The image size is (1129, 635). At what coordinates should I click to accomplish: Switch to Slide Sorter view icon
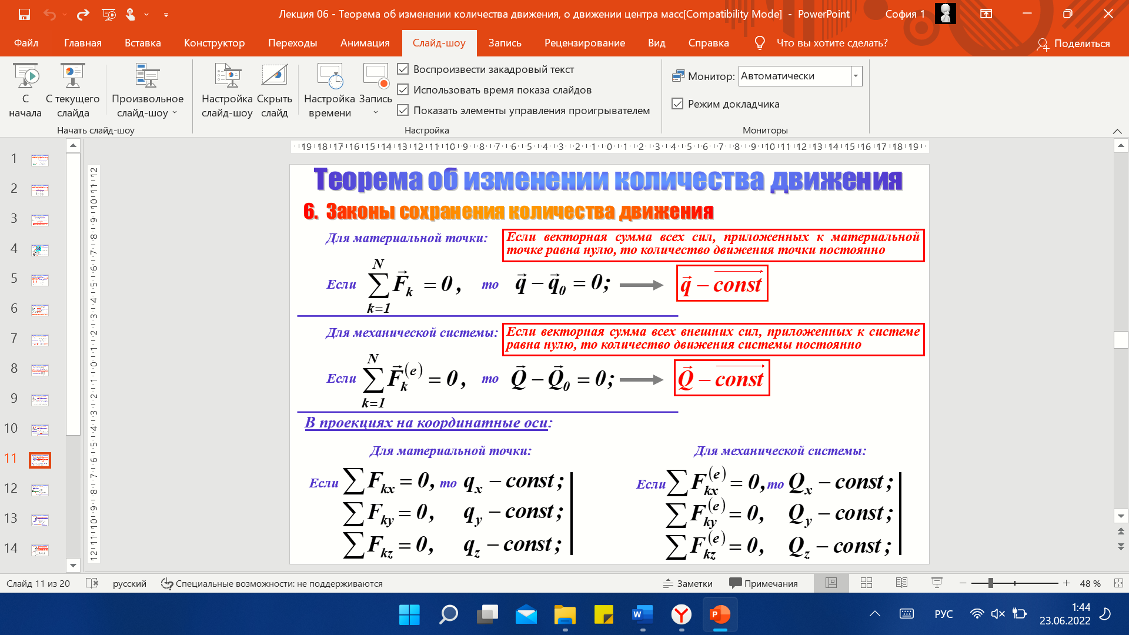click(x=866, y=583)
